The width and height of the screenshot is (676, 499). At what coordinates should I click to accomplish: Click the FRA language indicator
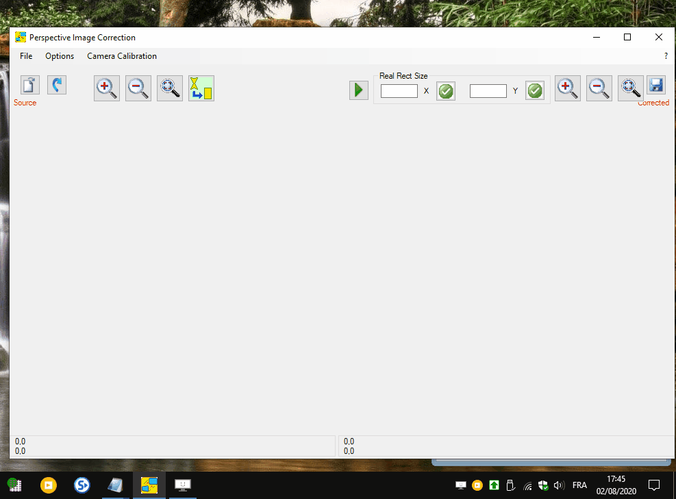pos(579,485)
